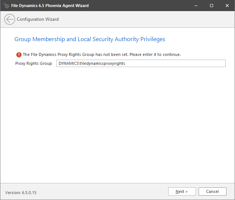Focus the Proxy Rights Group text field
235x200 pixels.
pyautogui.click(x=141, y=63)
